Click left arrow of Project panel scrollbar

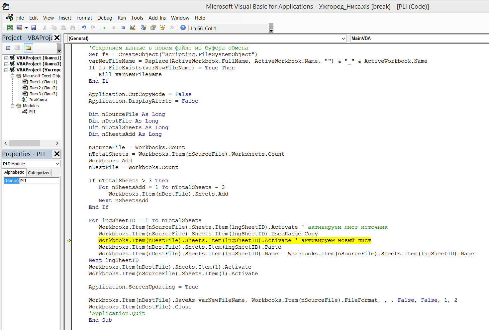coord(6,143)
